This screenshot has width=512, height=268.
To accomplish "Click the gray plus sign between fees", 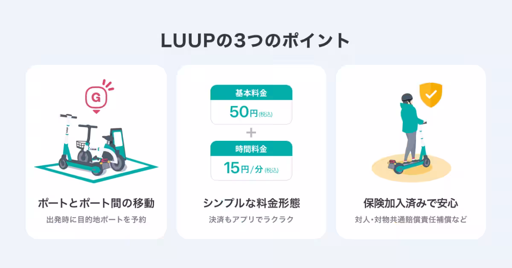I will (x=251, y=133).
